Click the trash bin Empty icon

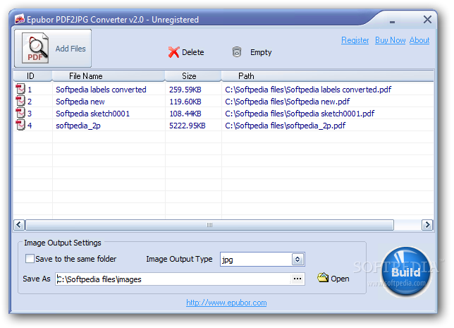[237, 52]
